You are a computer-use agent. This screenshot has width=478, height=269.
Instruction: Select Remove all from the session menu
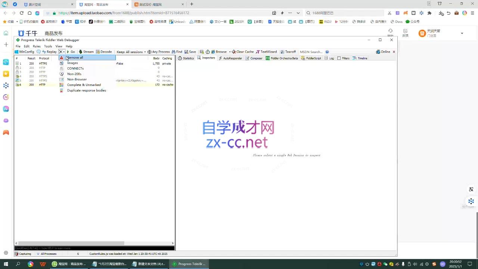coord(75,58)
